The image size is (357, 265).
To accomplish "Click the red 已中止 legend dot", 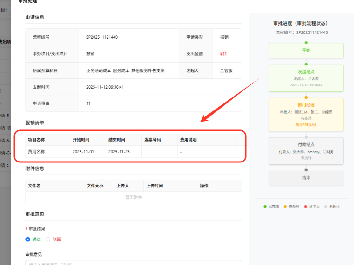I will (x=305, y=206).
